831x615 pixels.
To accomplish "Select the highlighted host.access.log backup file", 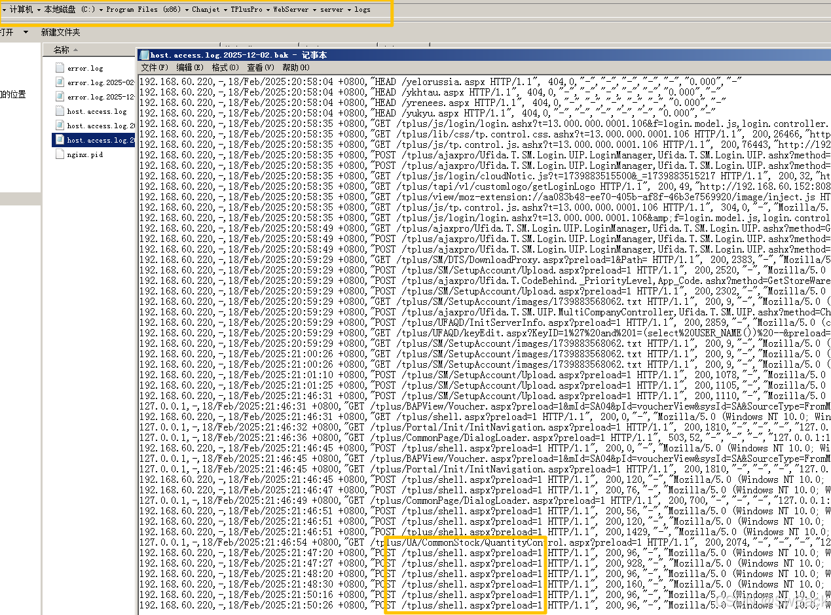I will tap(94, 140).
